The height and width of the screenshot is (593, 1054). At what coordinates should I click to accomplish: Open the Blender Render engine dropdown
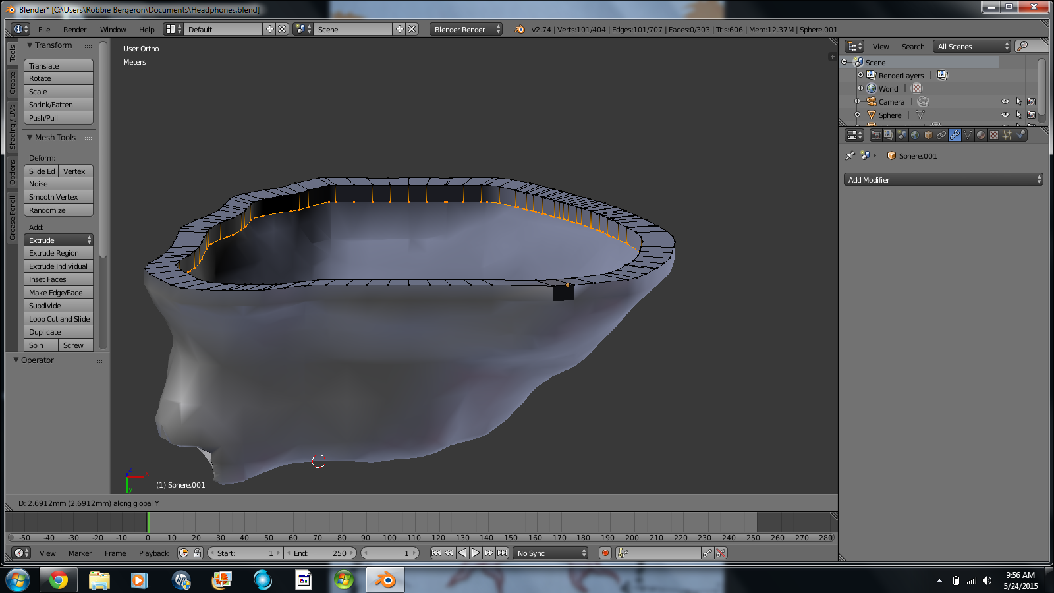466,29
